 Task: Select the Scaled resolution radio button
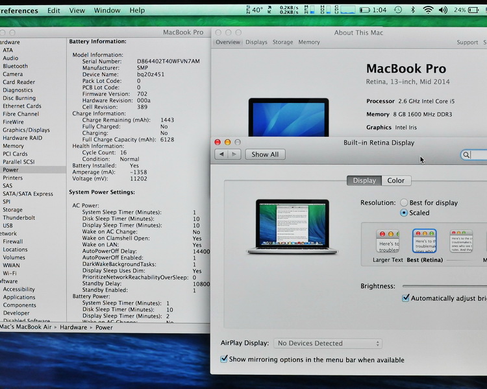pos(404,213)
